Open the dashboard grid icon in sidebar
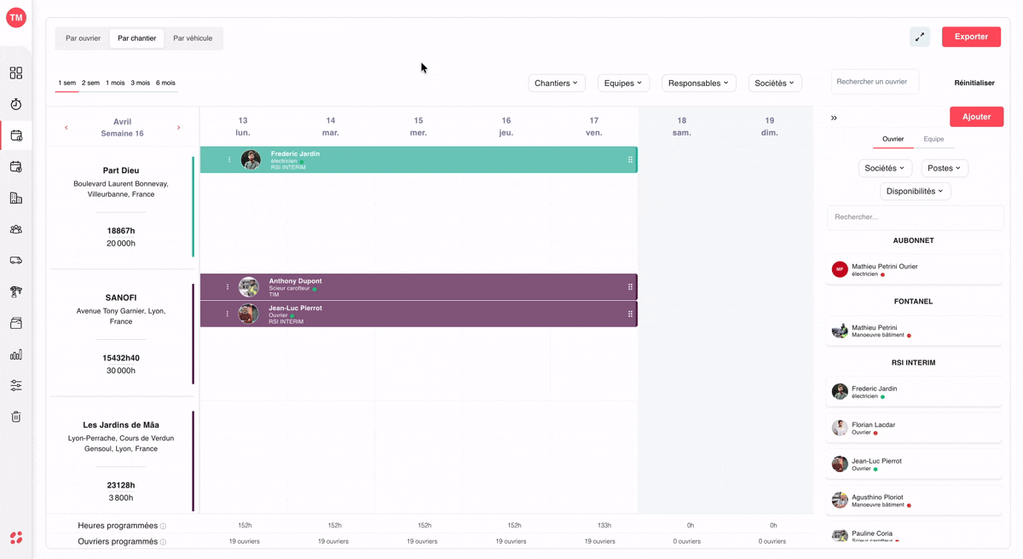The width and height of the screenshot is (1023, 559). pyautogui.click(x=16, y=73)
